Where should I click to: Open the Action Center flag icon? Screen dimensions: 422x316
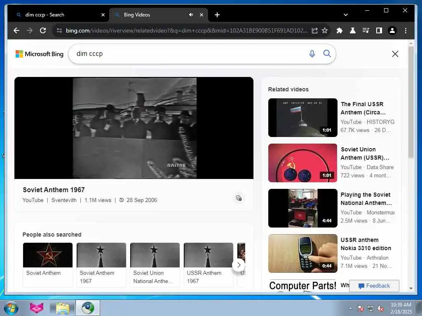pos(360,309)
